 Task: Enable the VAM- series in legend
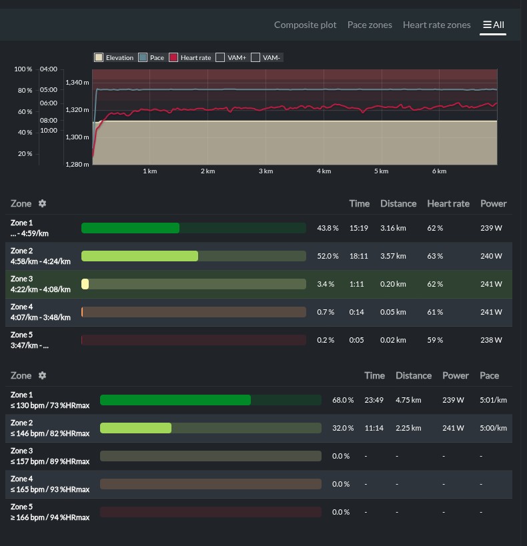point(255,57)
